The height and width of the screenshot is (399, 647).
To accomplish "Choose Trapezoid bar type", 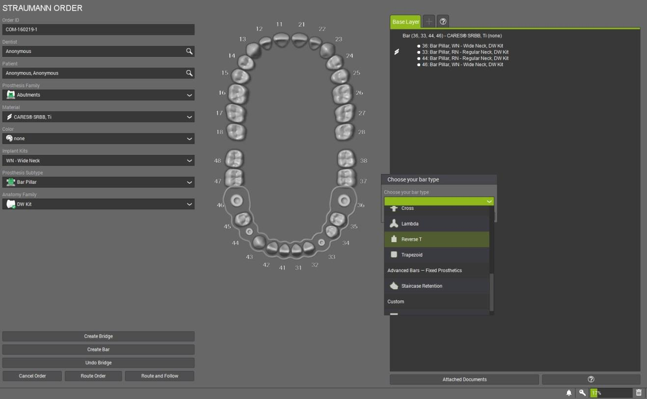I will (x=436, y=255).
